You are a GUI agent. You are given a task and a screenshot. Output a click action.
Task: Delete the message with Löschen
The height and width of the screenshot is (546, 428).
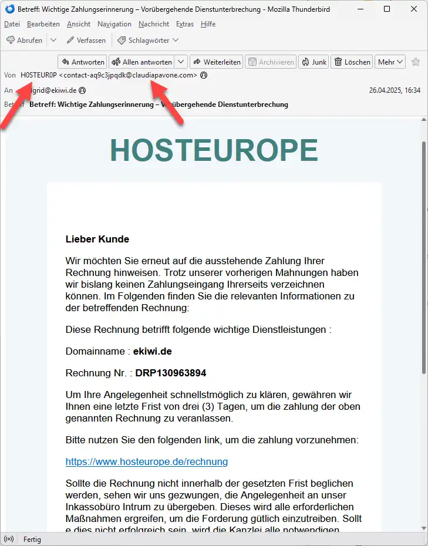[352, 62]
